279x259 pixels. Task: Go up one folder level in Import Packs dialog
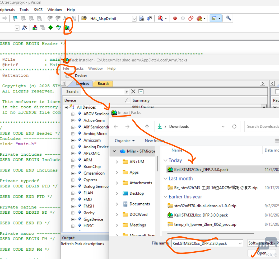click(x=147, y=127)
